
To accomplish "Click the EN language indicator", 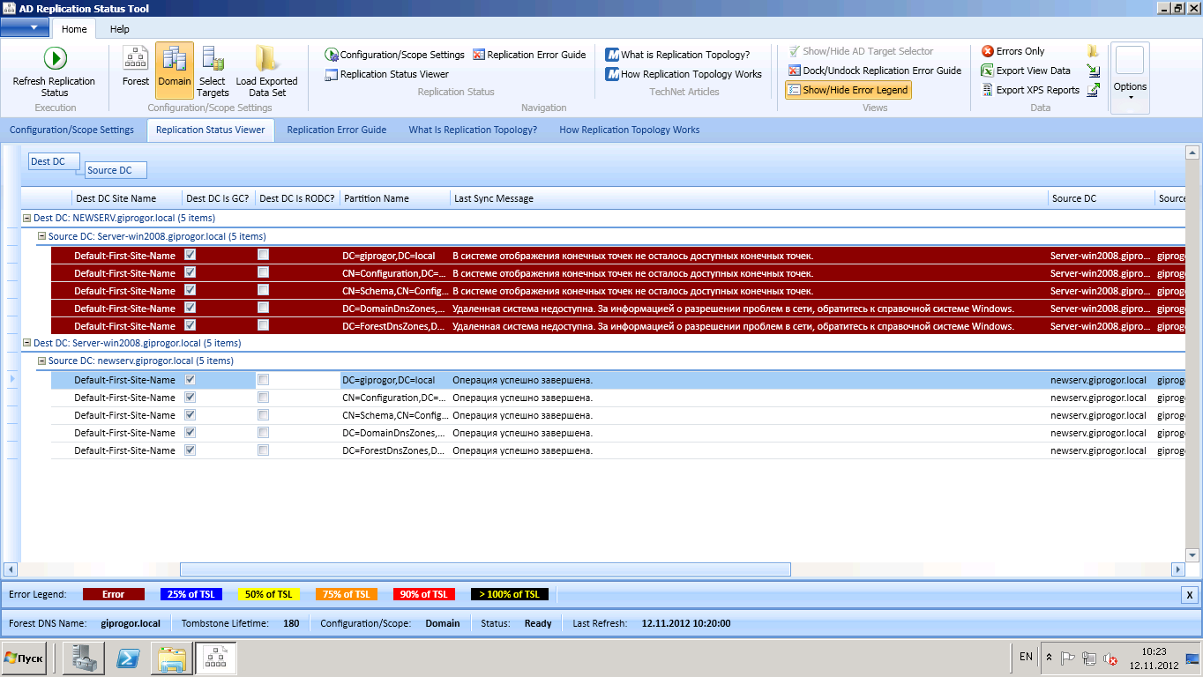I will [1026, 657].
